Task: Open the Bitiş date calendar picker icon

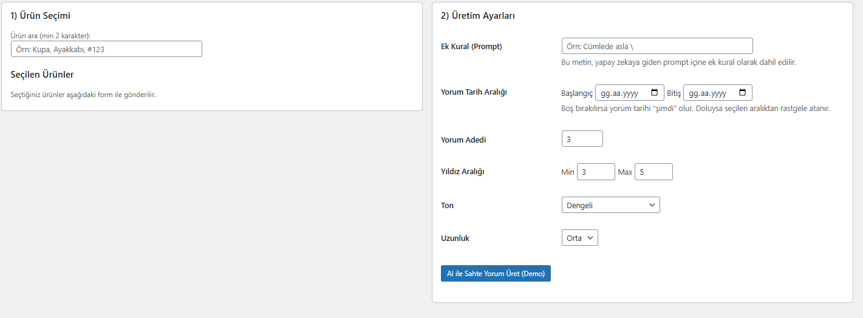Action: coord(742,93)
